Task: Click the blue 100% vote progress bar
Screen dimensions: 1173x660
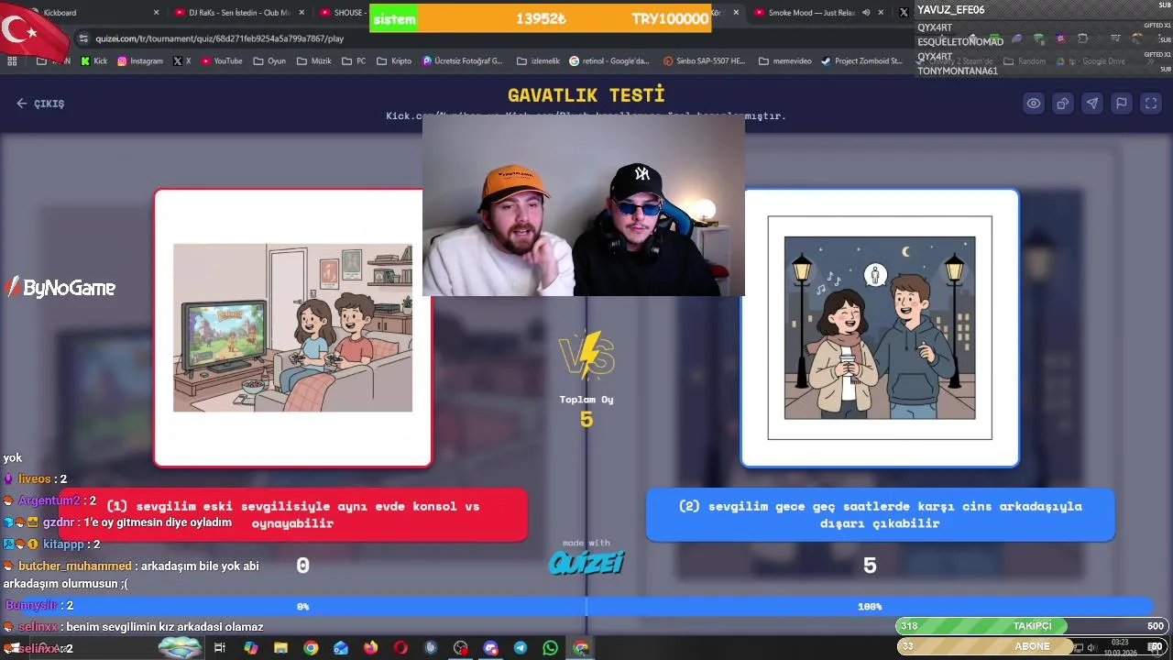Action: coord(870,607)
